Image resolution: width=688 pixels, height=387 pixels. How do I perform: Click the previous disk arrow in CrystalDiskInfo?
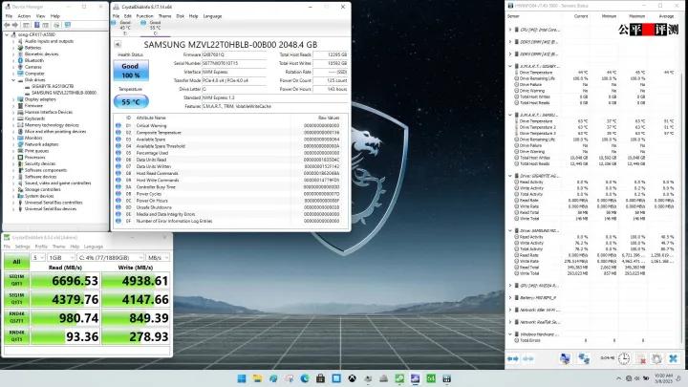click(118, 44)
